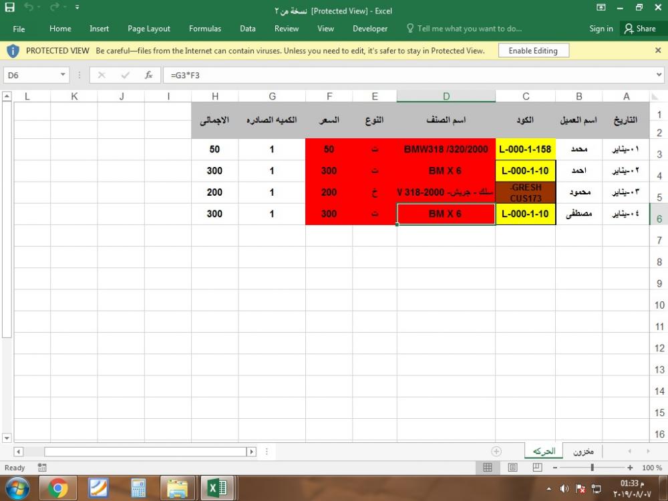Click the horizontal scrollbar right arrow
Viewport: 668px width, 501px height.
(251, 451)
